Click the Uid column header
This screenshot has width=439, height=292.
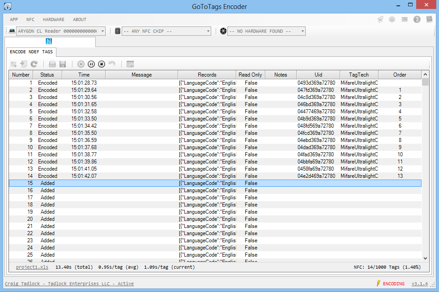[x=318, y=75]
